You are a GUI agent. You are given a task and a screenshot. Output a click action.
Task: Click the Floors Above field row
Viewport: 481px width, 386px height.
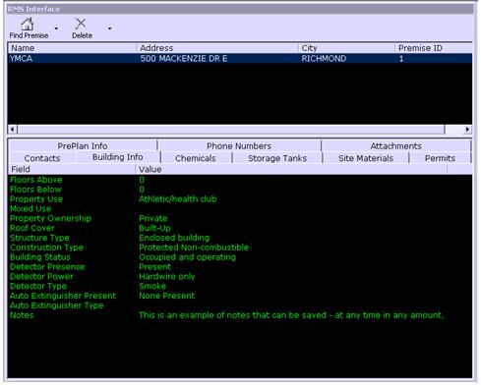coord(240,180)
